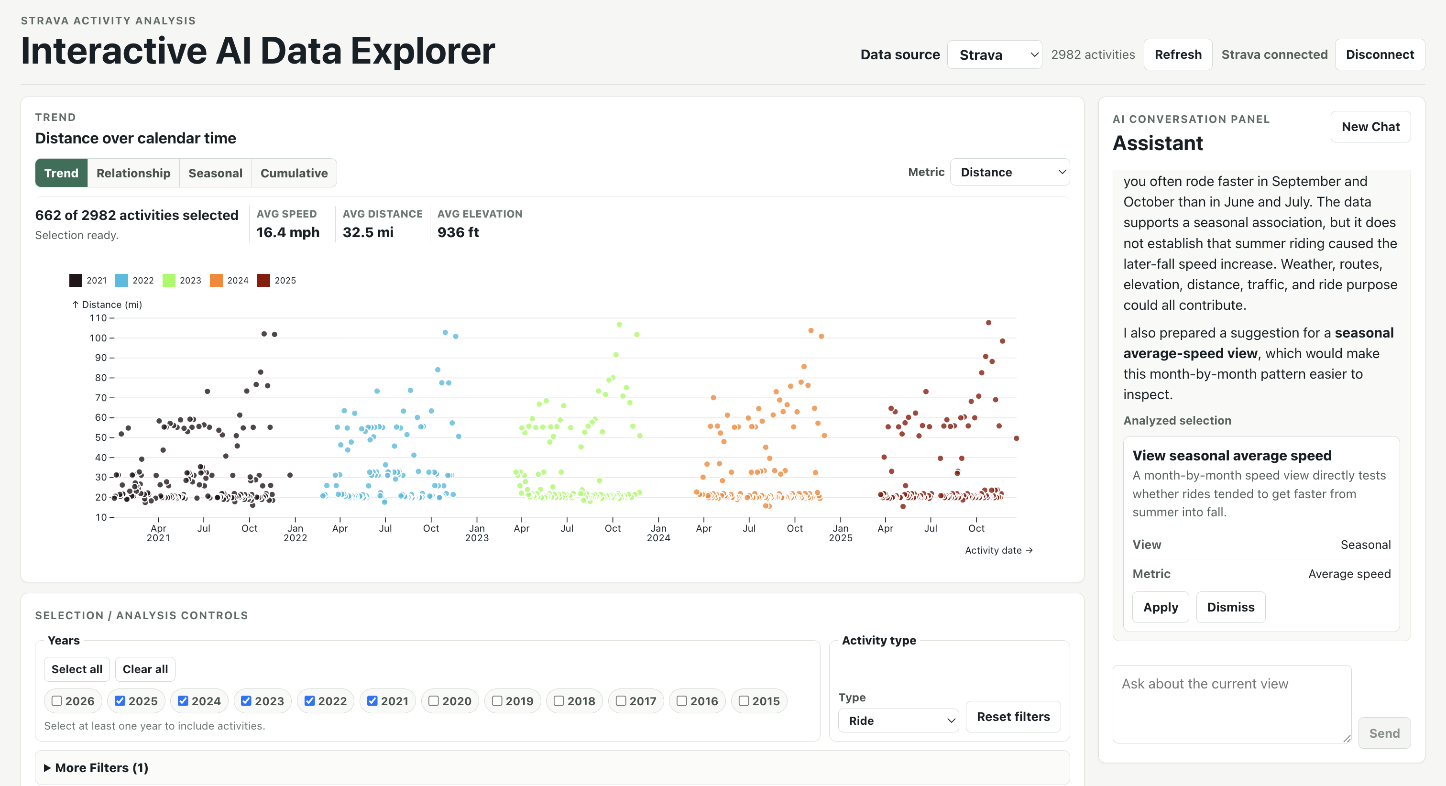Image resolution: width=1446 pixels, height=786 pixels.
Task: Click the 936 ft average elevation value
Action: tap(458, 232)
